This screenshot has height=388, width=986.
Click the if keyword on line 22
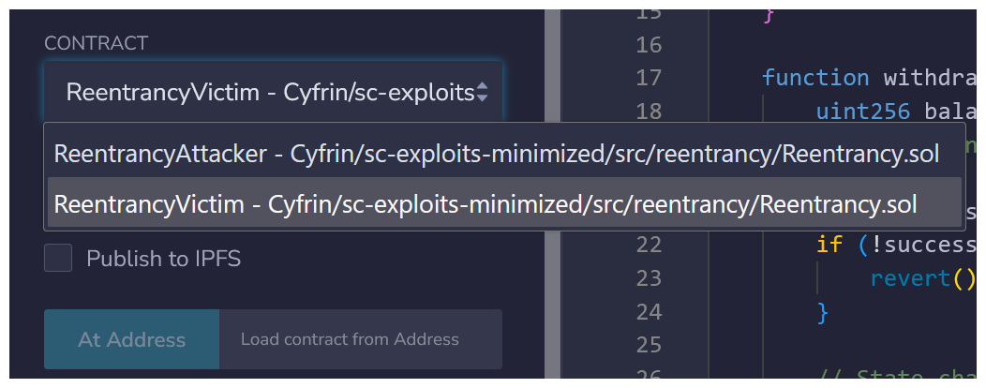coord(829,245)
